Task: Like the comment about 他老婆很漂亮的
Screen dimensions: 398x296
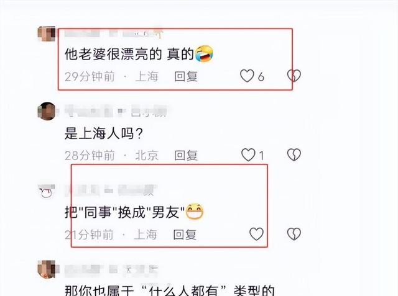Action: (247, 76)
